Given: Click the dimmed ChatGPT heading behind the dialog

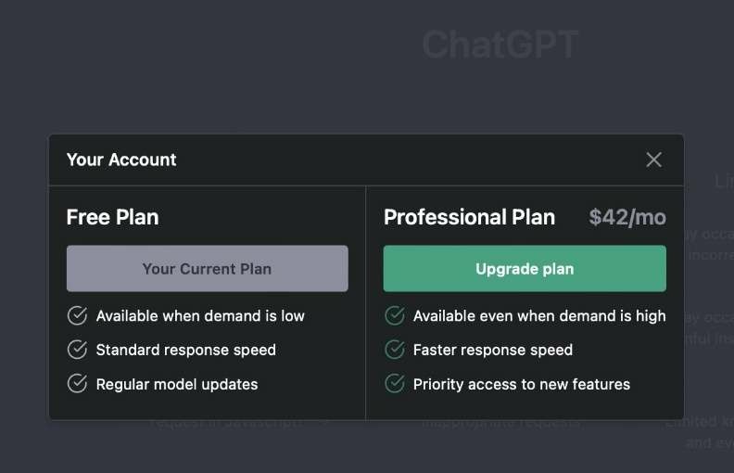Looking at the screenshot, I should [500, 45].
